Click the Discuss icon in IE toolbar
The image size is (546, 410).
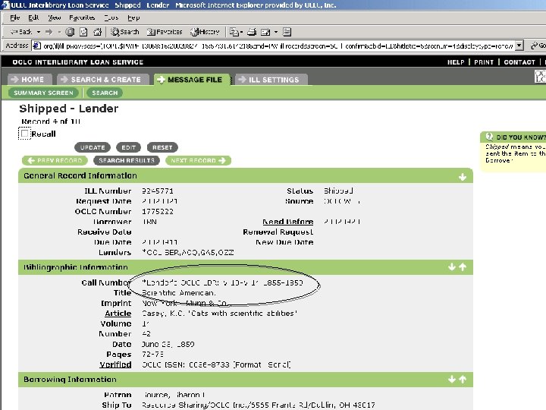pos(287,32)
